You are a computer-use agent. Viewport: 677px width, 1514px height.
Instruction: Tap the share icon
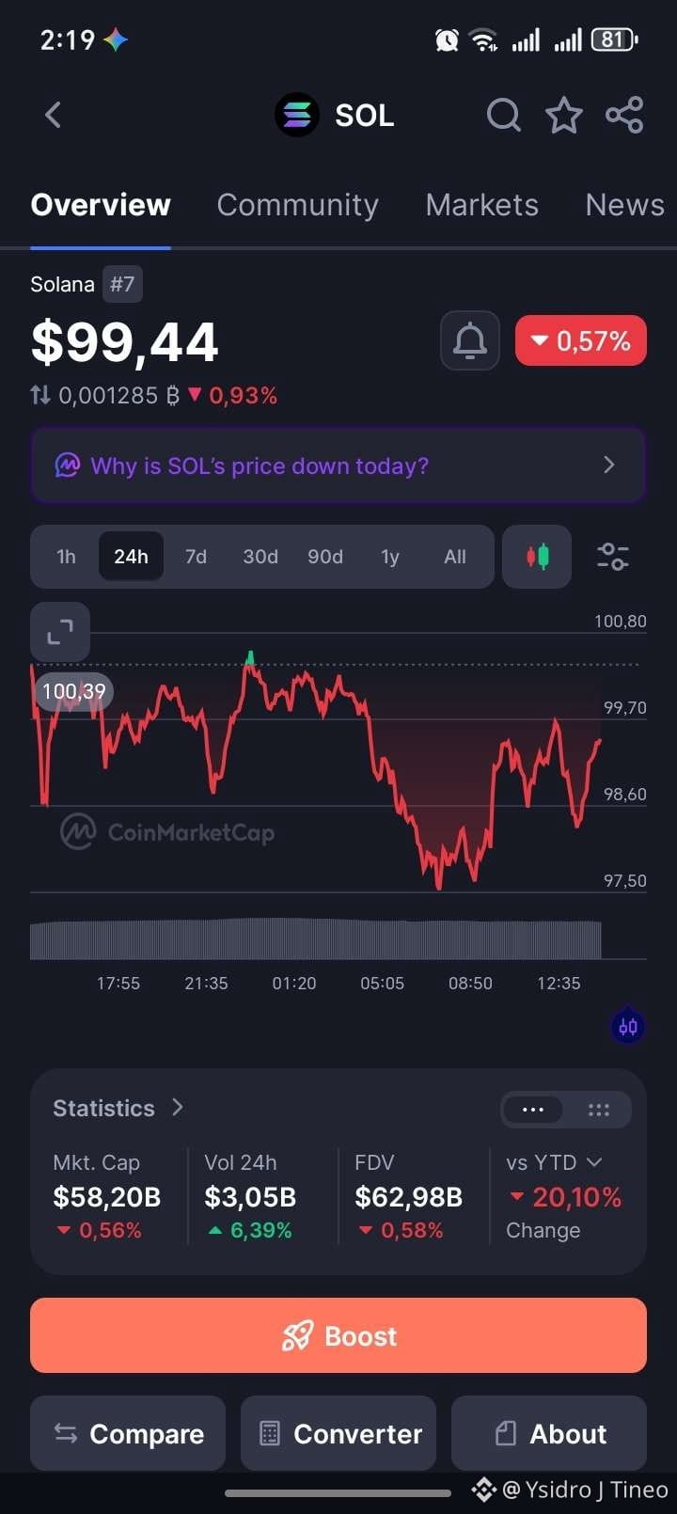(x=624, y=116)
